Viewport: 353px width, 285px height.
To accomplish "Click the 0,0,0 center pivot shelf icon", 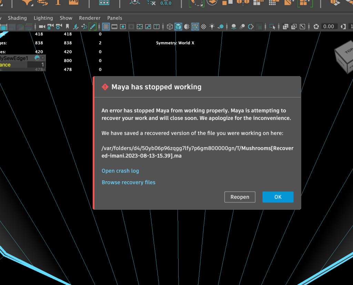I will click(x=166, y=2).
